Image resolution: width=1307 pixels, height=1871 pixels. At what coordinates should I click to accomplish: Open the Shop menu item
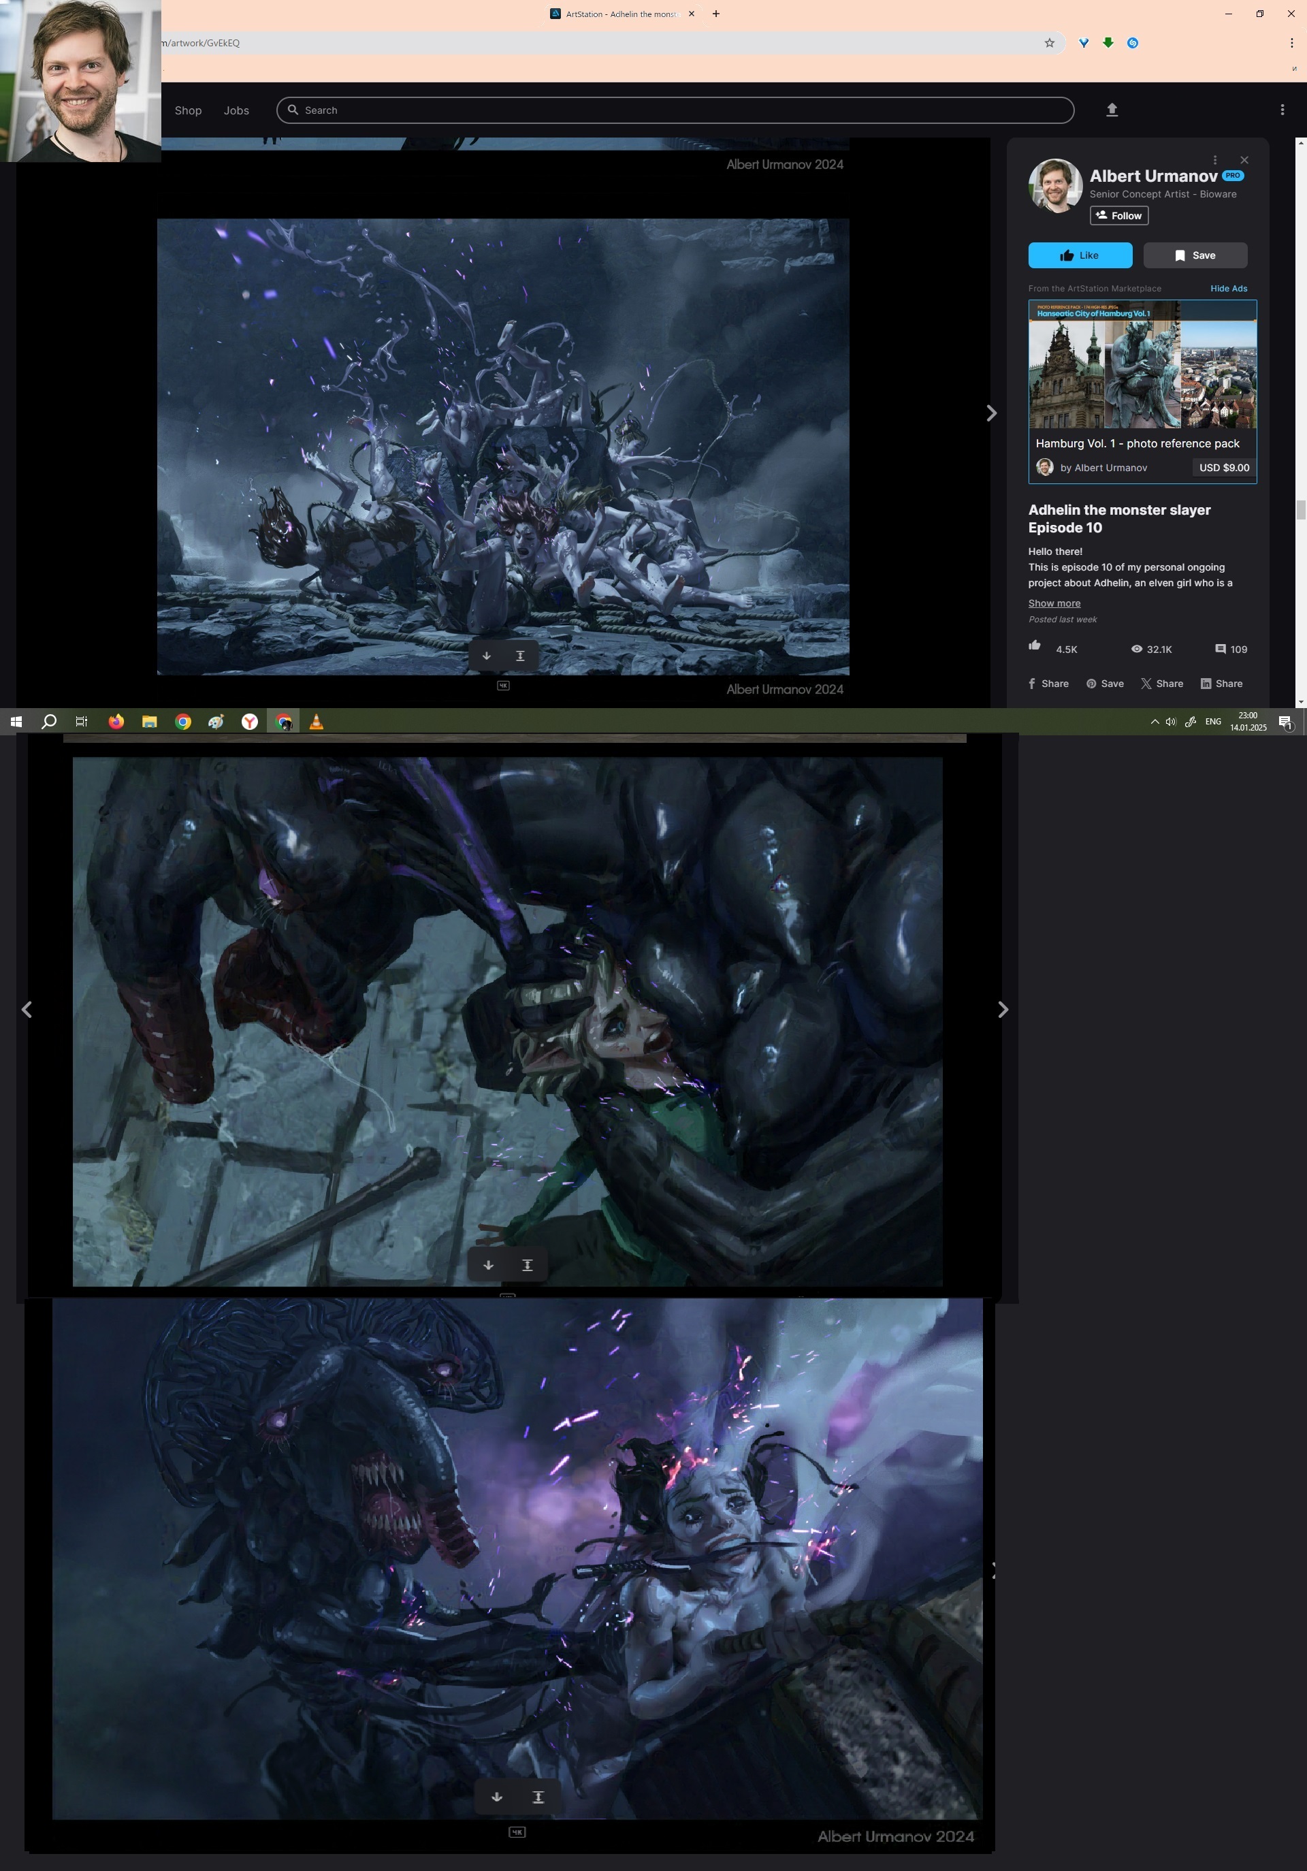tap(189, 110)
